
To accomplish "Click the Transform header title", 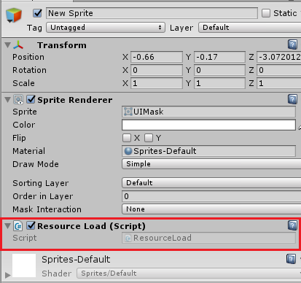I will tap(62, 45).
